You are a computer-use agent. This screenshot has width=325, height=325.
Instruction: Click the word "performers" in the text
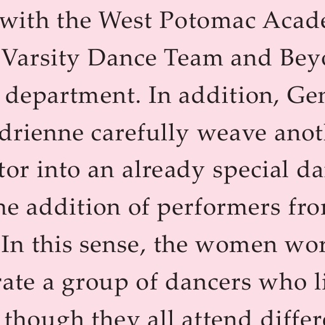click(x=219, y=209)
